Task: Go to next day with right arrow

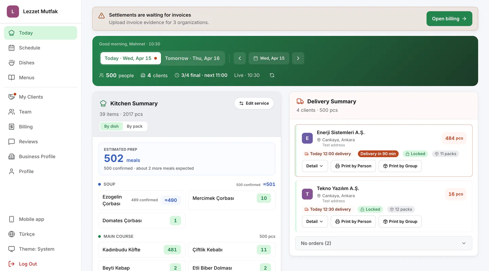Action: point(298,58)
